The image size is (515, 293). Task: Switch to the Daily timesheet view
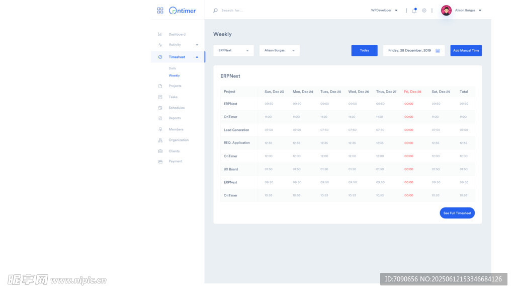[x=173, y=68]
